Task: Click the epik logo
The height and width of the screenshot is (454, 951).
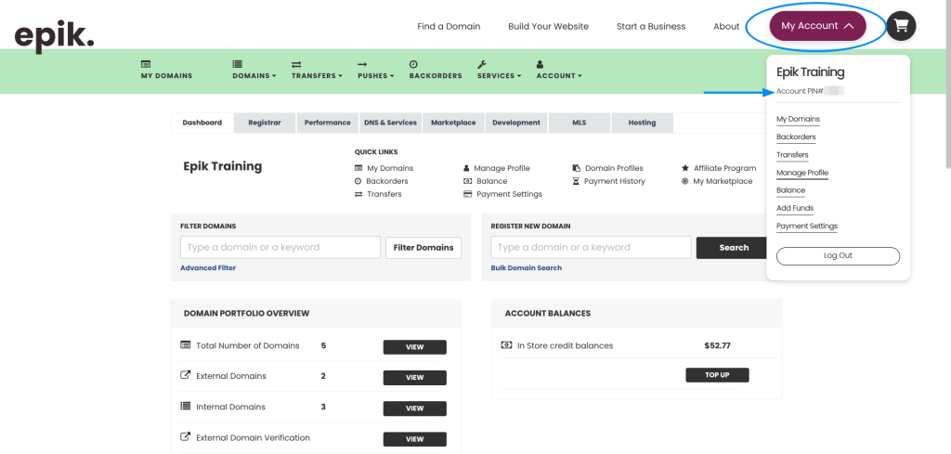Action: (54, 35)
